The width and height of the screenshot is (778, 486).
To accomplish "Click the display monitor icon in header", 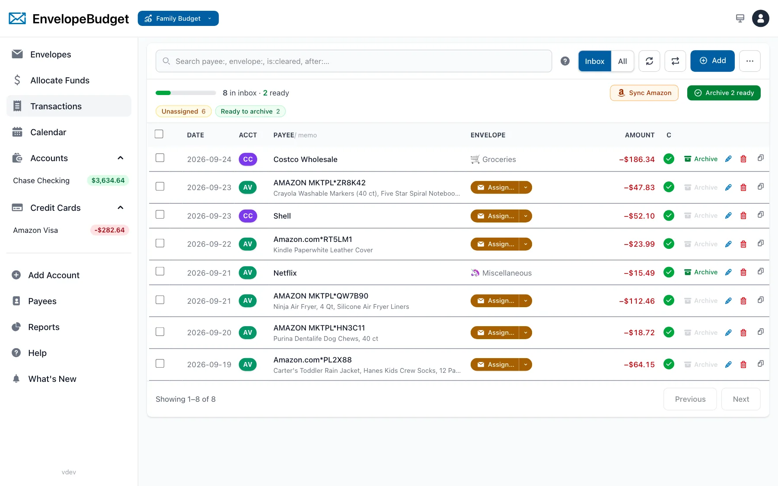I will pos(740,19).
